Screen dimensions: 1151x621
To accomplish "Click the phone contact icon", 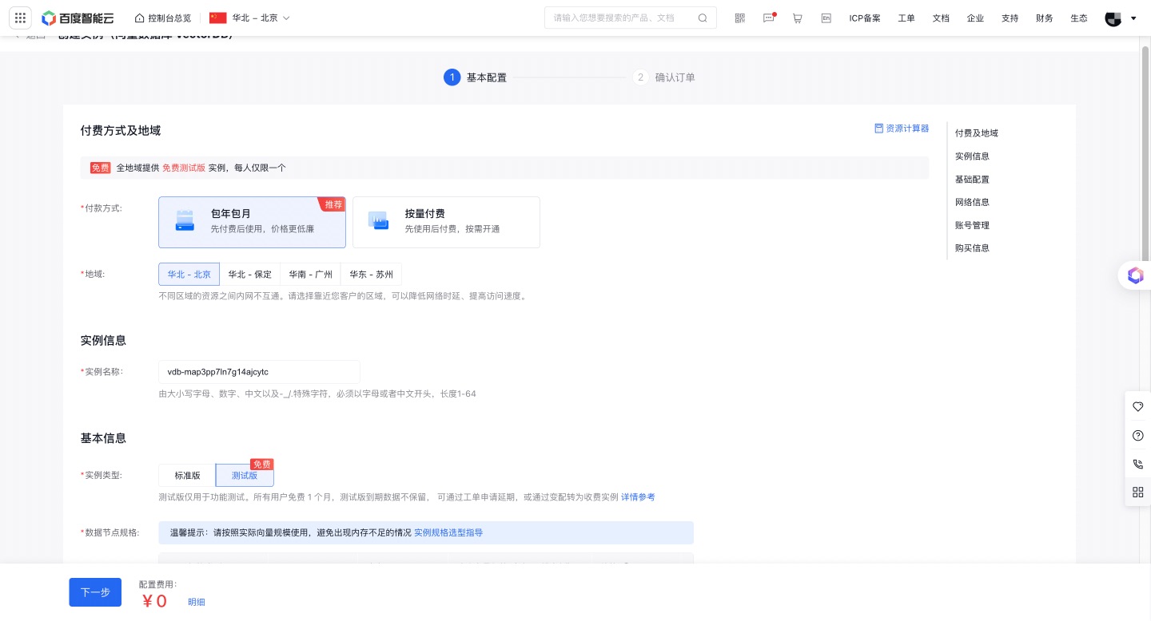I will 1138,464.
